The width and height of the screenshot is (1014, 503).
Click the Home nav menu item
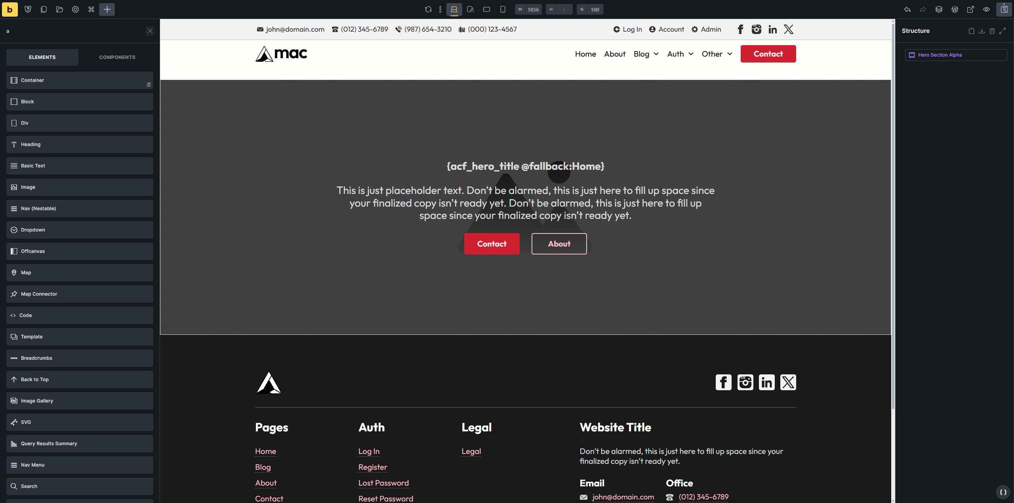click(585, 54)
